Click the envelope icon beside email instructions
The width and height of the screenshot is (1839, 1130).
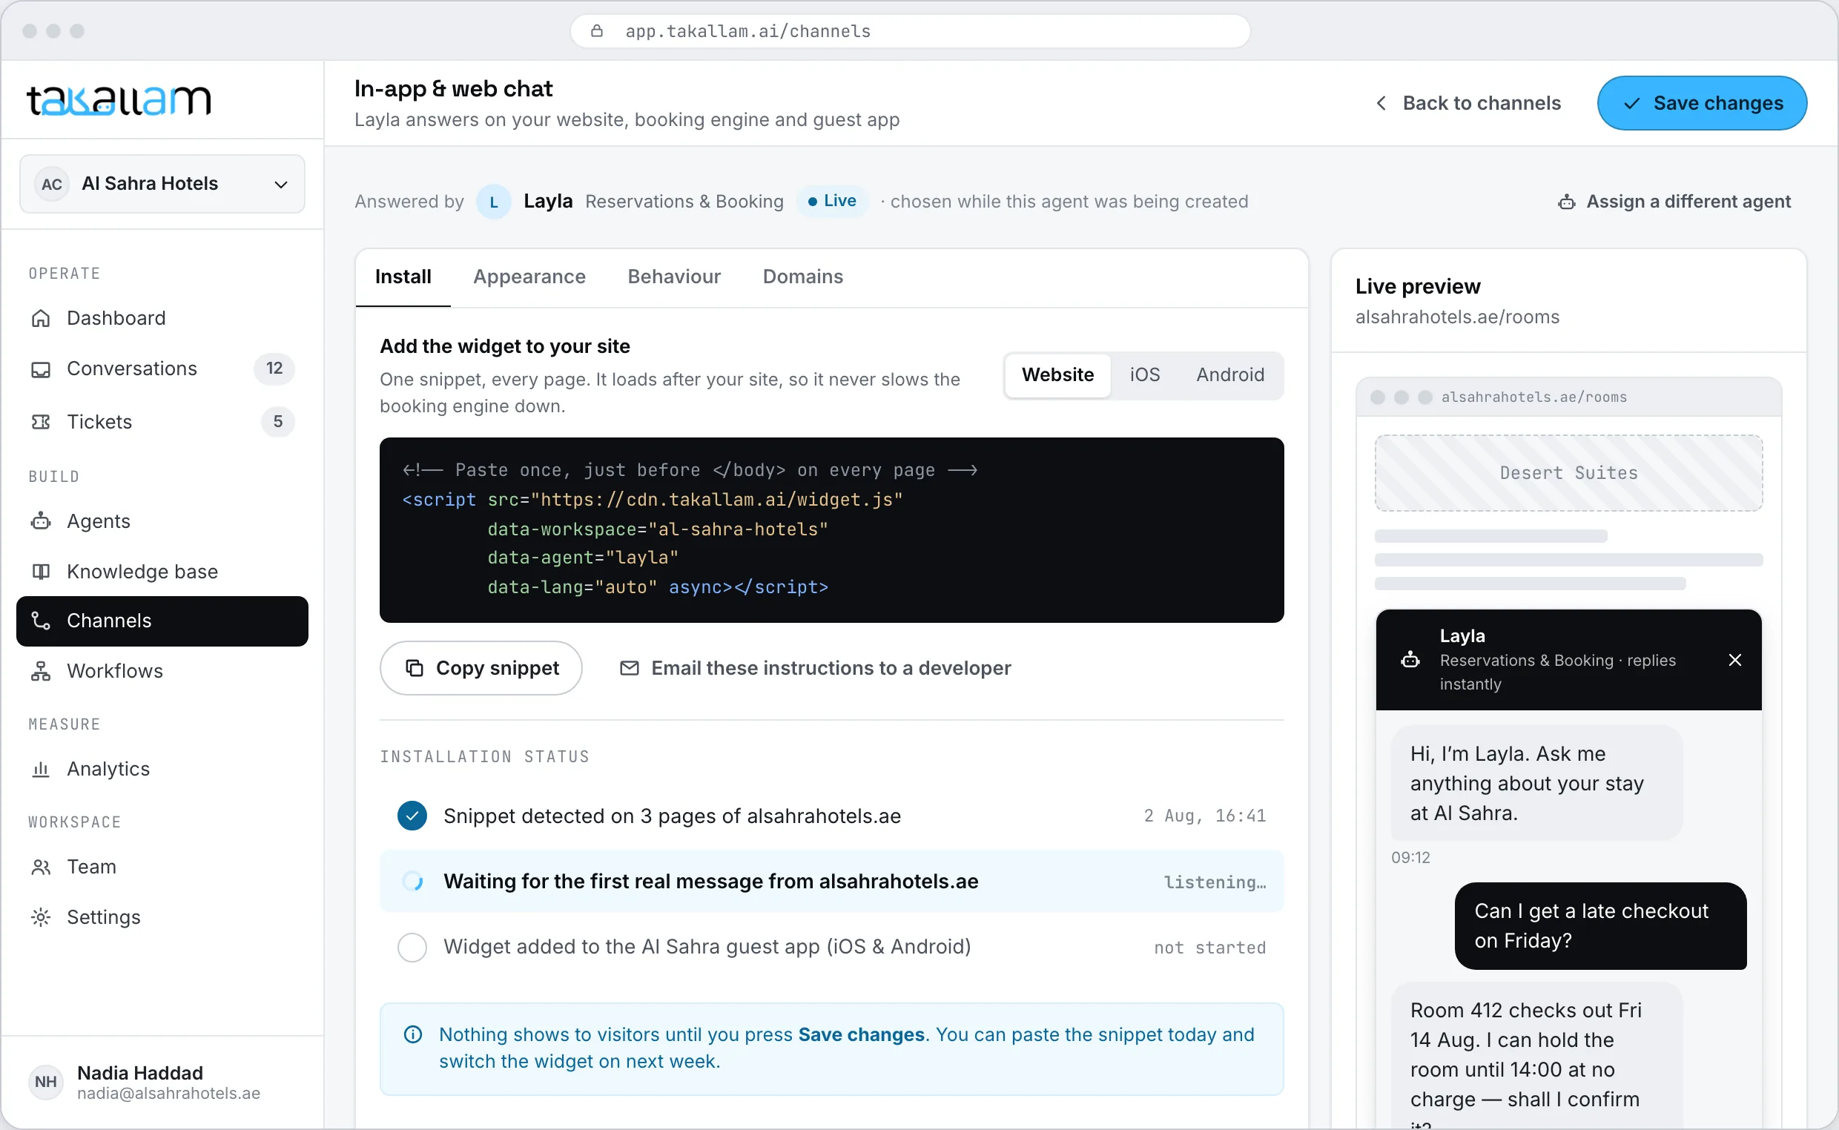click(x=630, y=668)
